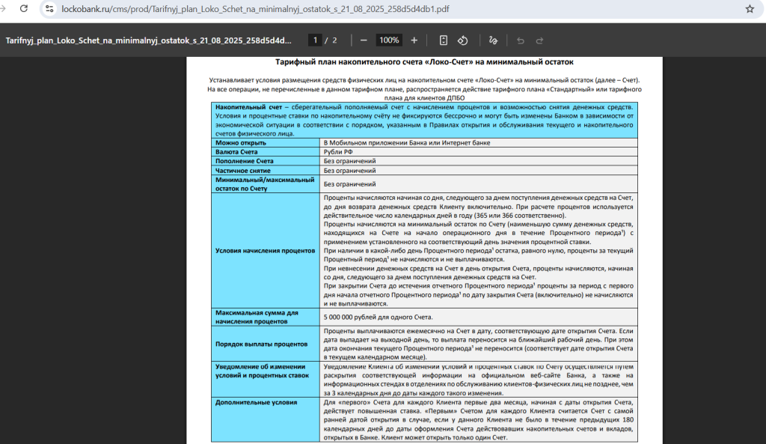Click the fit to page icon
Screen dimensions: 766x444
click(443, 40)
